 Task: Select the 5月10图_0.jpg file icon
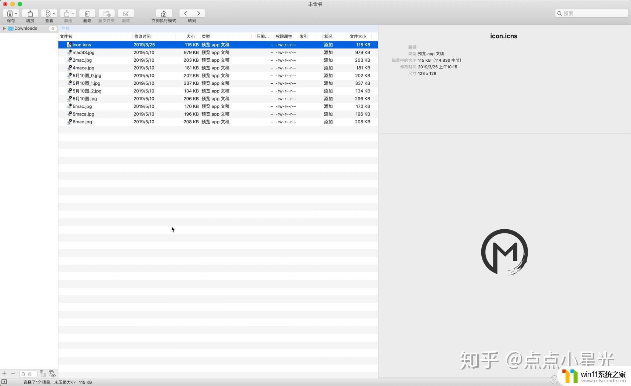click(69, 76)
